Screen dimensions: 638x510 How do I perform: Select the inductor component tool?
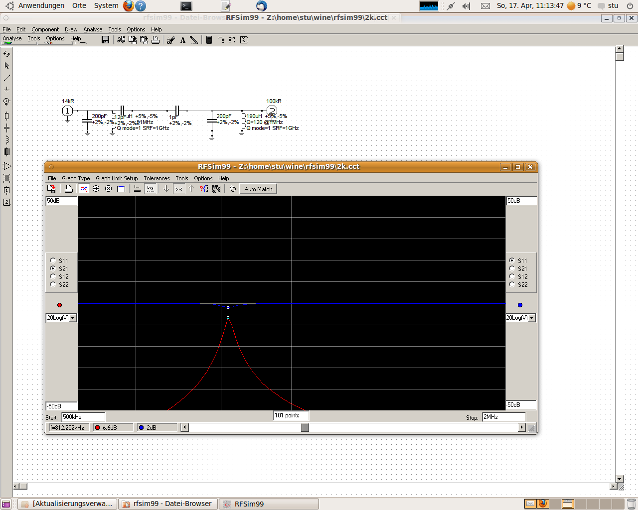tap(6, 140)
